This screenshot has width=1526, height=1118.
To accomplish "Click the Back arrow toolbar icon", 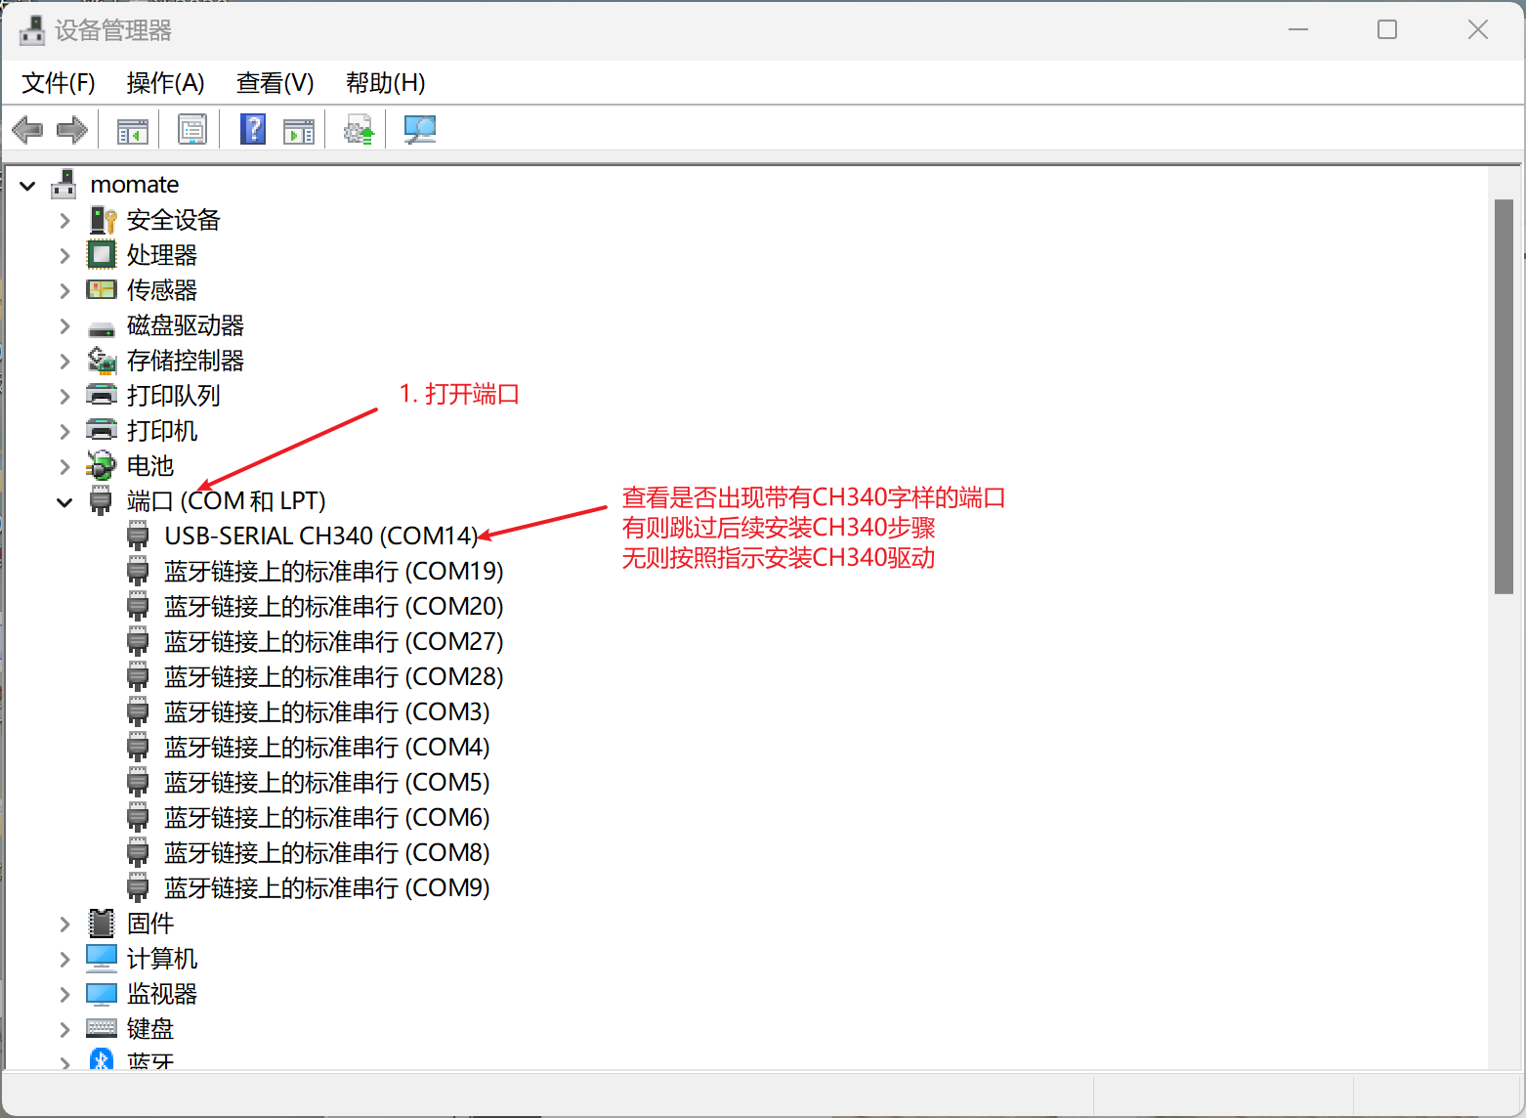I will [x=27, y=129].
